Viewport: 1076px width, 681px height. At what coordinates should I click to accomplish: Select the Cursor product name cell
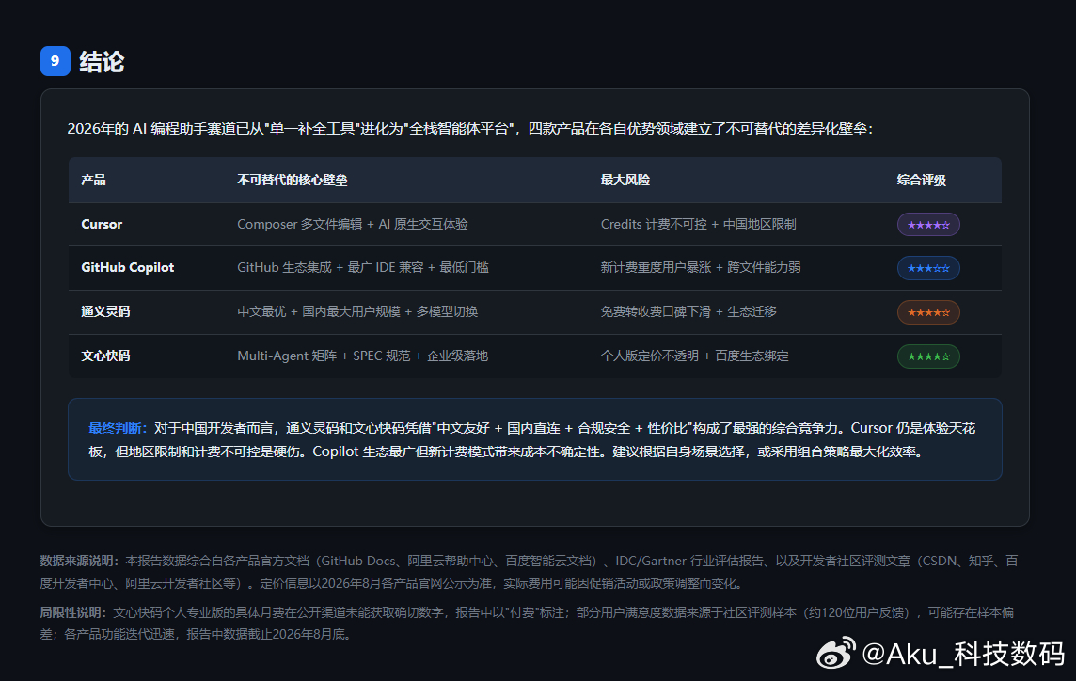click(102, 224)
